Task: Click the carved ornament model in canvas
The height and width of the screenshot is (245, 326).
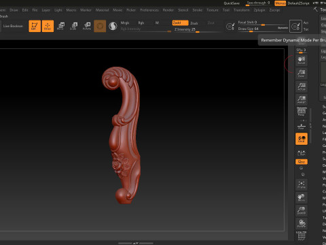Action: click(x=124, y=135)
